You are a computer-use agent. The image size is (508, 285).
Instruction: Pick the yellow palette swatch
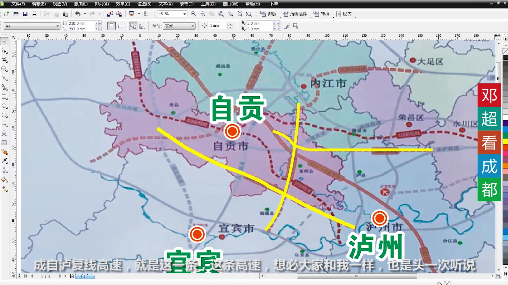(x=505, y=141)
